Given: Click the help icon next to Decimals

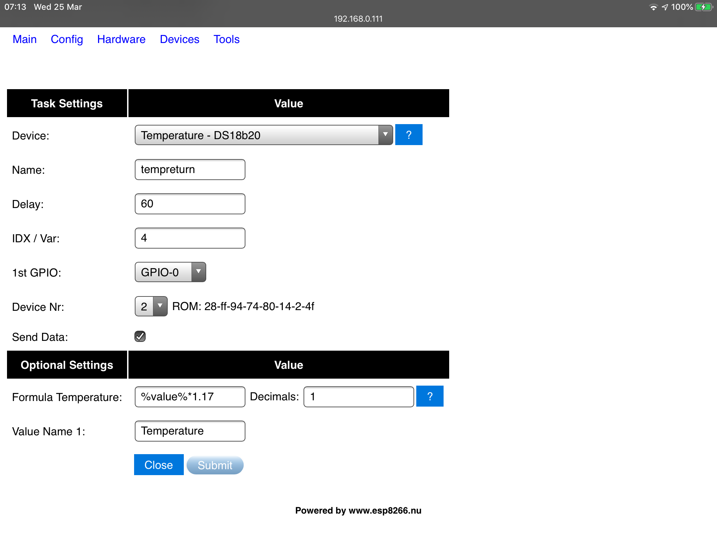Looking at the screenshot, I should click(430, 396).
